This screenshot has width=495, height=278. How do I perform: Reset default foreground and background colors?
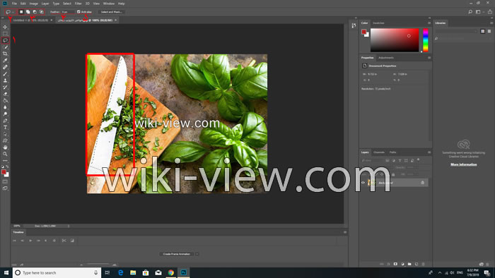tap(3, 167)
